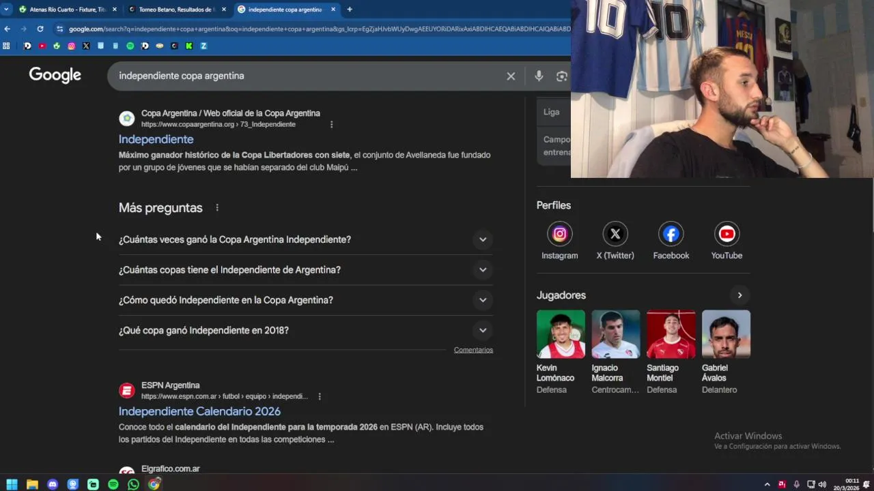The image size is (874, 491).
Task: Expand '¿Cuántas copas tiene el Independiente de Argentina?'
Action: [x=305, y=270]
